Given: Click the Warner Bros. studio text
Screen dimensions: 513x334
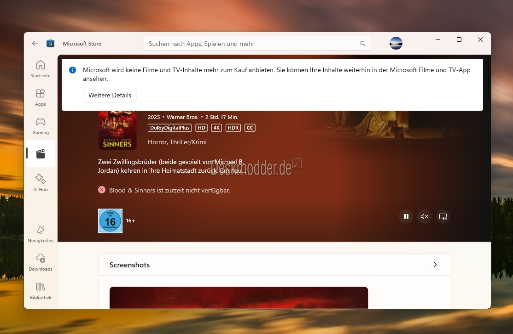Looking at the screenshot, I should pos(182,117).
